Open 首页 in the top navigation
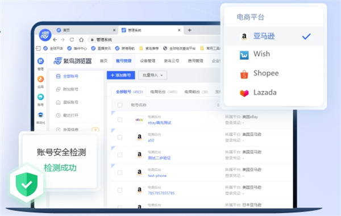The image size is (341, 216). point(103,61)
